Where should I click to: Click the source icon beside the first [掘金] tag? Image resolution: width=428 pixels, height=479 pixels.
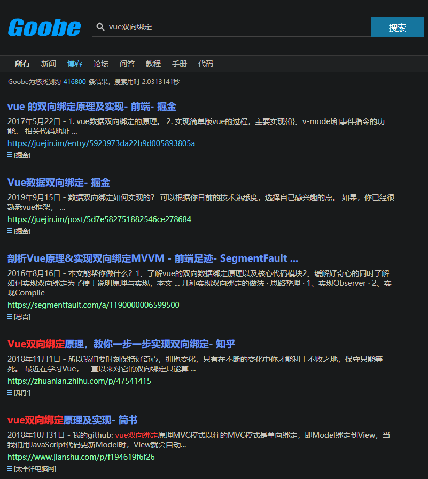[10, 155]
